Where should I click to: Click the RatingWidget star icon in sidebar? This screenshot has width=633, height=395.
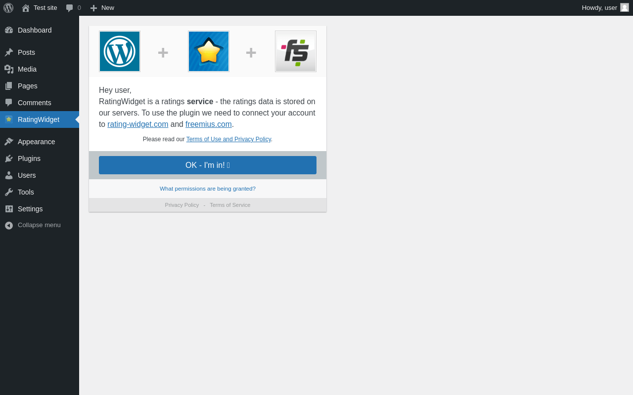(x=9, y=119)
